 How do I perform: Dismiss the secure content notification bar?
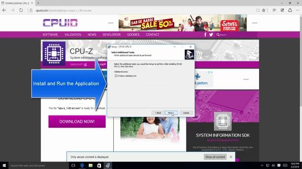click(x=231, y=157)
